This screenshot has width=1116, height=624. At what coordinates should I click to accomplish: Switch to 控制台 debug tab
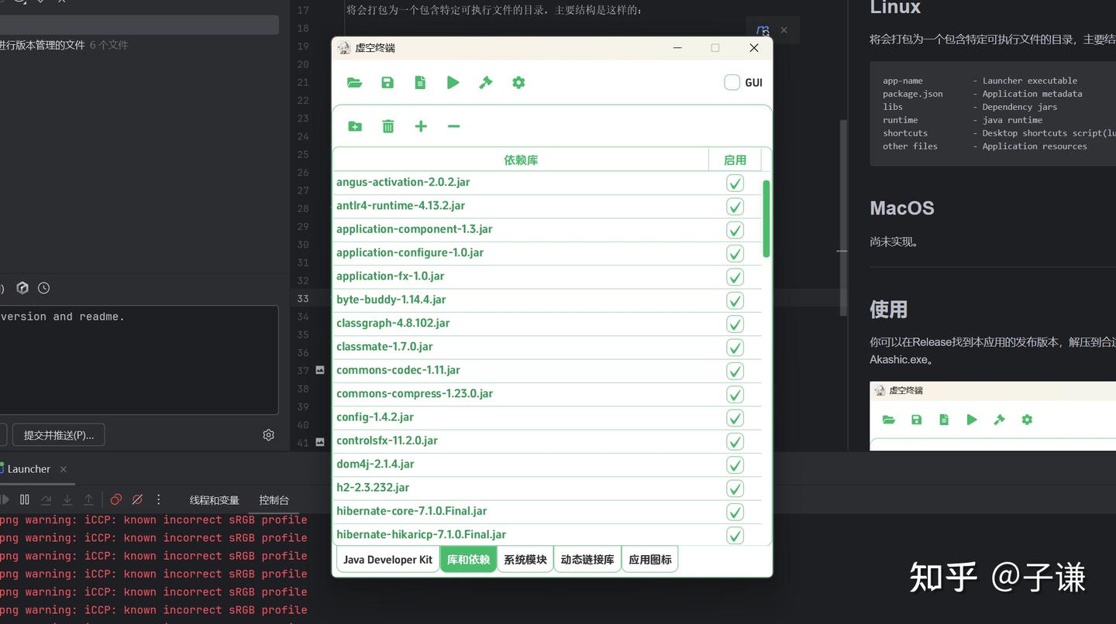tap(274, 500)
